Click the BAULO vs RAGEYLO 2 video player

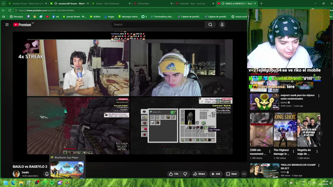[130, 97]
